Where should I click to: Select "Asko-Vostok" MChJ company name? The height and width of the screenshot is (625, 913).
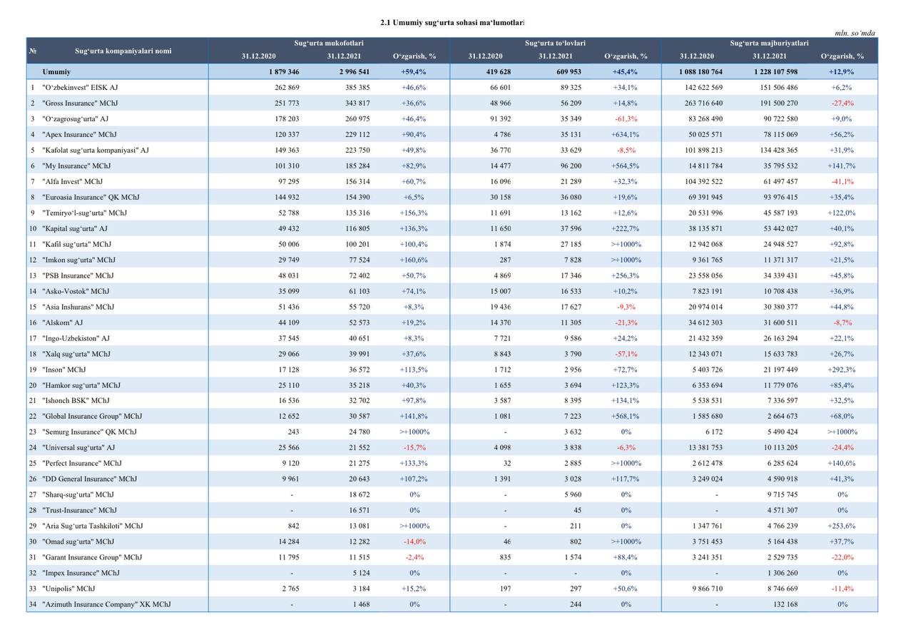click(x=76, y=292)
